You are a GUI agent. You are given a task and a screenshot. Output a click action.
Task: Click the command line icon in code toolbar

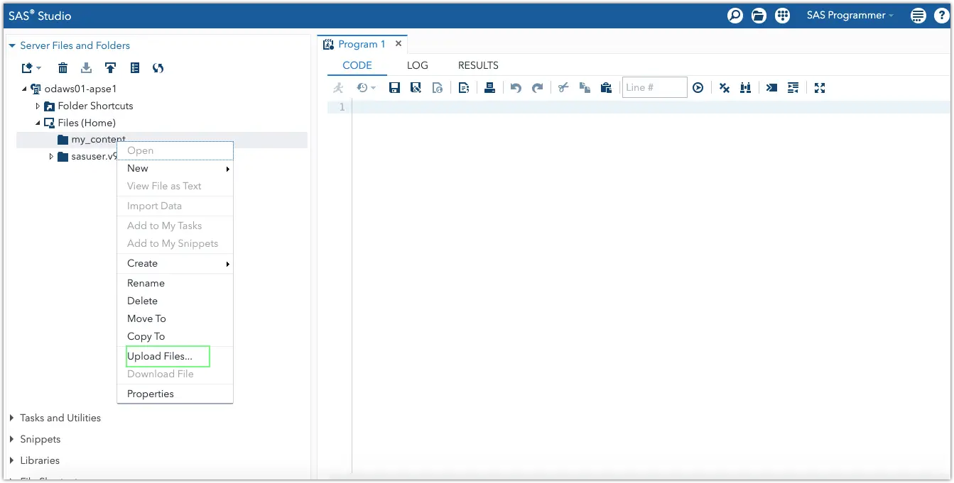coord(771,88)
